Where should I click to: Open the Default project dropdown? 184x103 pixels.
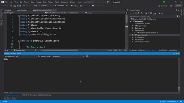pyautogui.click(x=68, y=56)
